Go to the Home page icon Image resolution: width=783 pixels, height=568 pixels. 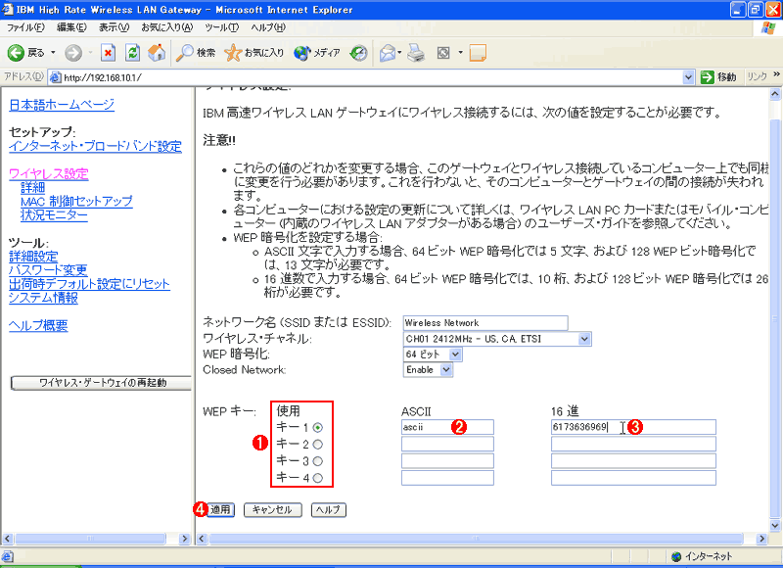coord(157,53)
